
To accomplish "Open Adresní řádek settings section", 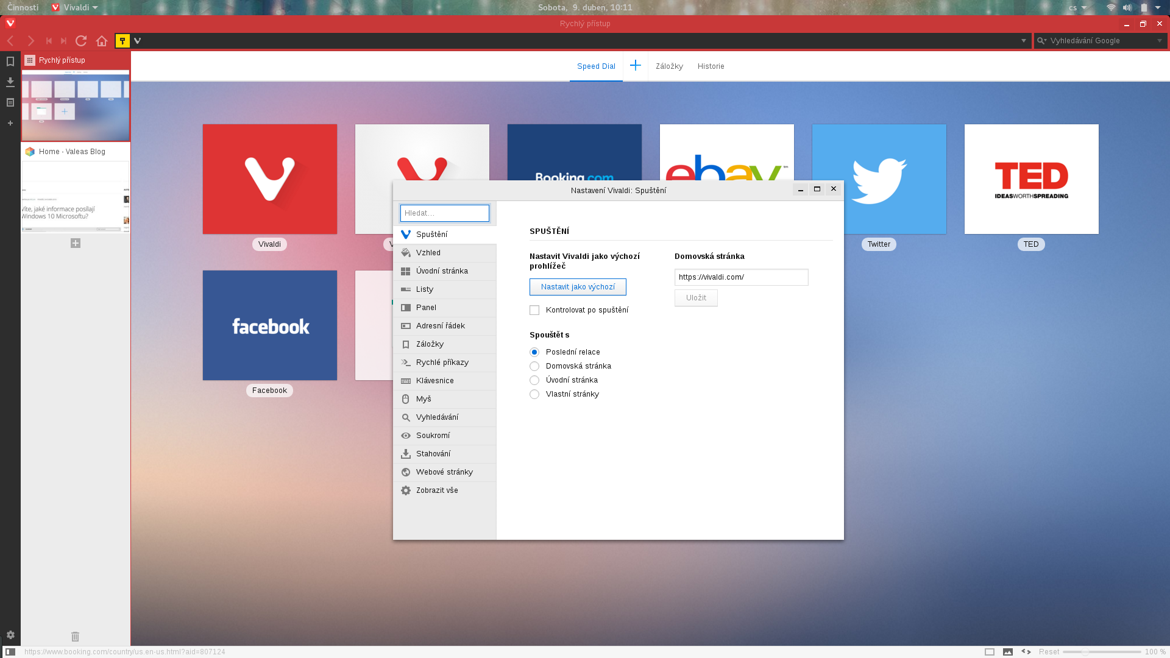I will tap(445, 326).
